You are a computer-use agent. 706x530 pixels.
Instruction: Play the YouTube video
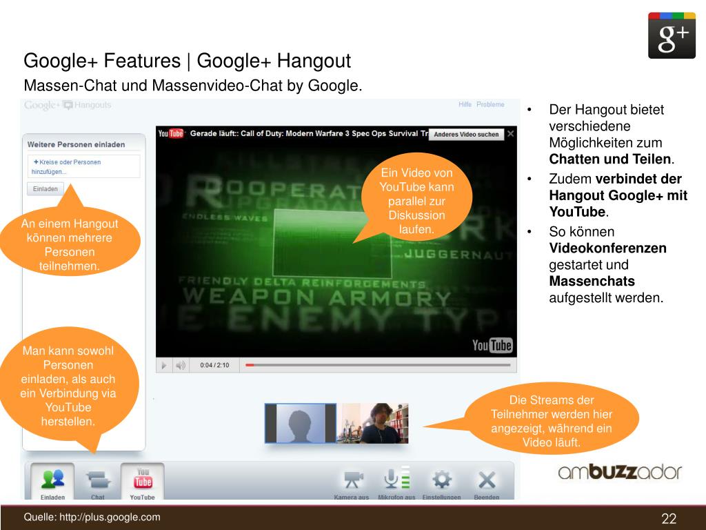tap(164, 366)
